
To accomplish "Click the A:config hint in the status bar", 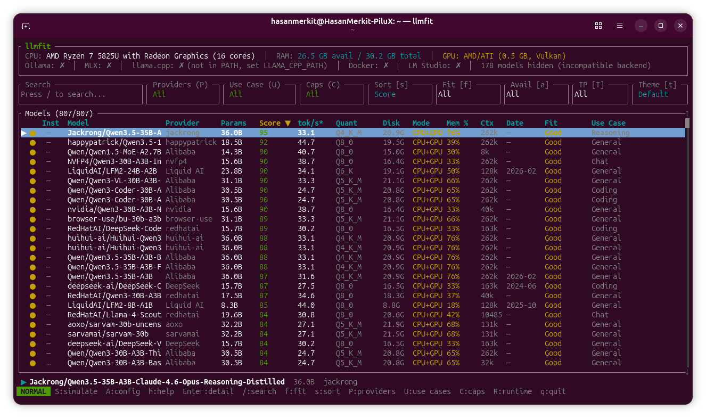I will [x=123, y=391].
